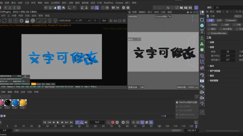The image size is (243, 136).
Task: Select the cube primitive icon
Action: [202, 25]
